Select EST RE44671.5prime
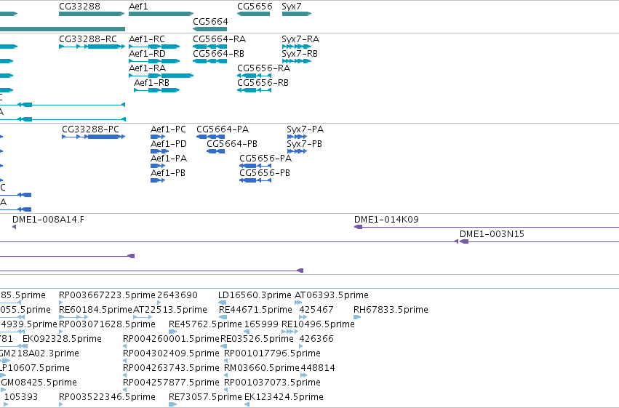 [x=255, y=310]
